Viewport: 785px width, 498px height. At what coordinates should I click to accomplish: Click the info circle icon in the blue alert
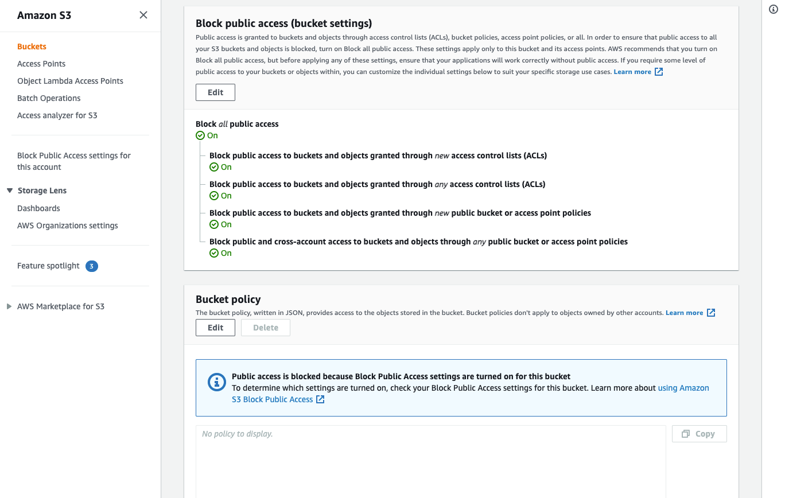click(216, 382)
